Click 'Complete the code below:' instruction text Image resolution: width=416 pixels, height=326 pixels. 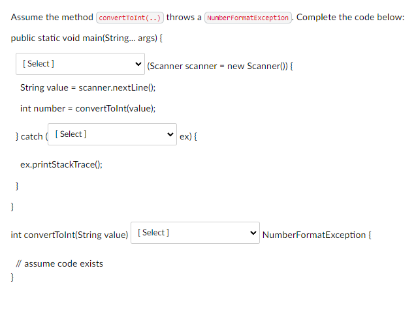pyautogui.click(x=350, y=17)
